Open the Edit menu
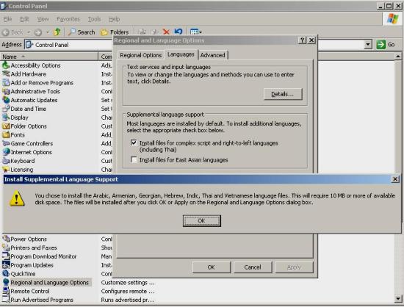The image size is (404, 307). coord(24,19)
